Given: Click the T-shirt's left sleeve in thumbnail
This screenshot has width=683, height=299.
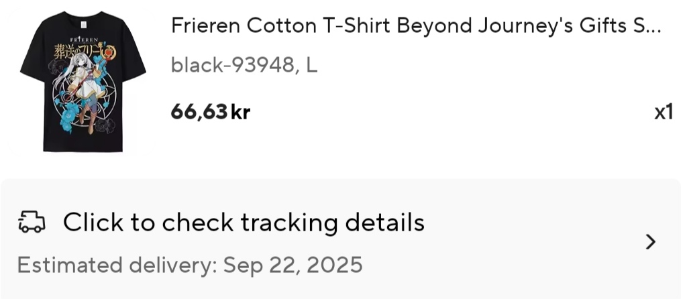Looking at the screenshot, I should tap(34, 56).
